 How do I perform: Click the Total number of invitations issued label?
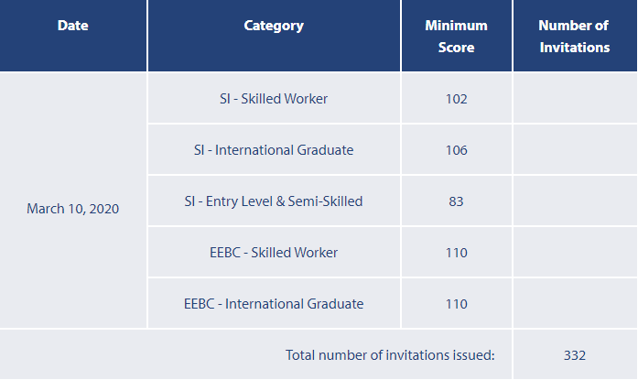click(390, 355)
